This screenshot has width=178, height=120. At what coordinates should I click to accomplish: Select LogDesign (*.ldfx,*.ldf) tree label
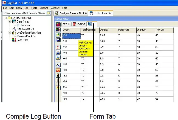29,32
